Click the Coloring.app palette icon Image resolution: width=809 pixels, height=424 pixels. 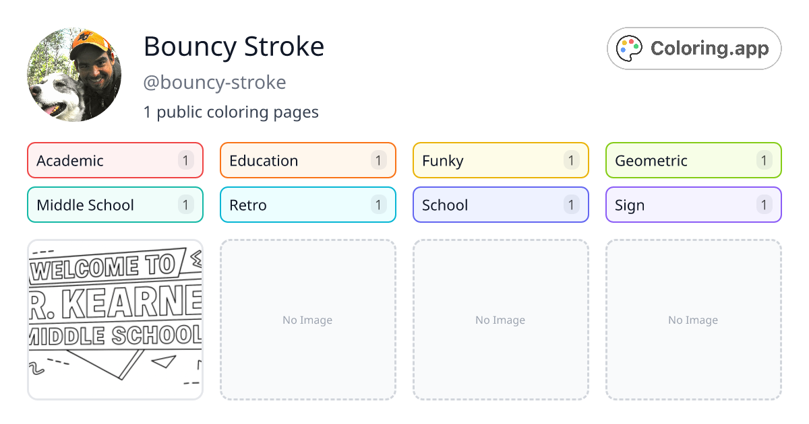click(x=630, y=48)
